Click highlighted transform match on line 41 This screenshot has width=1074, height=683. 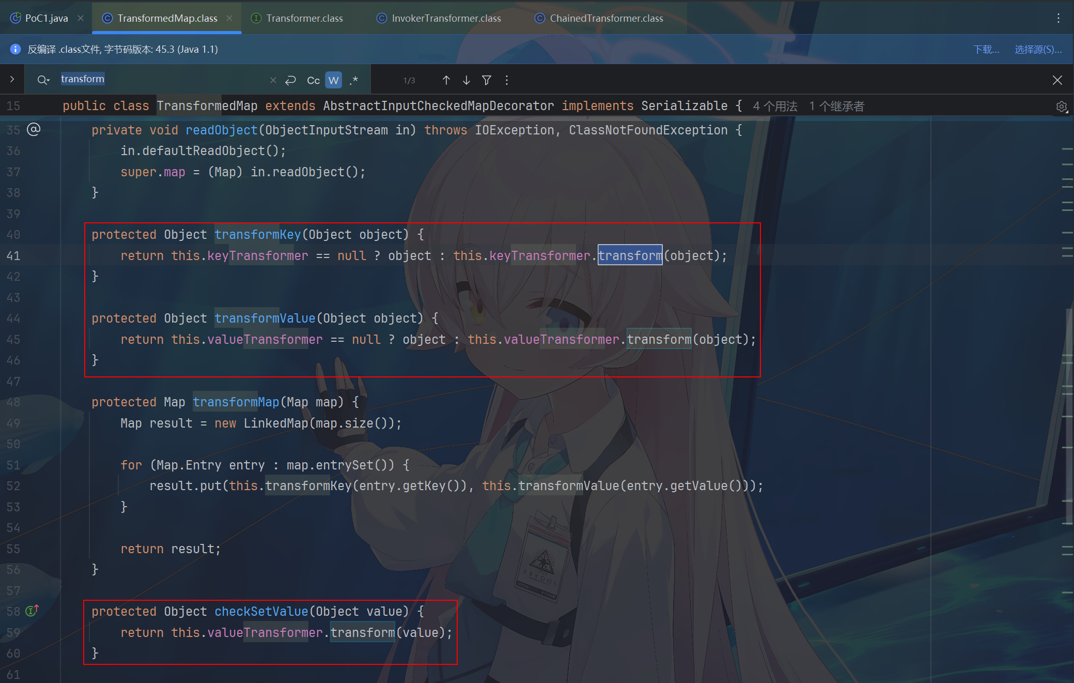pyautogui.click(x=630, y=255)
